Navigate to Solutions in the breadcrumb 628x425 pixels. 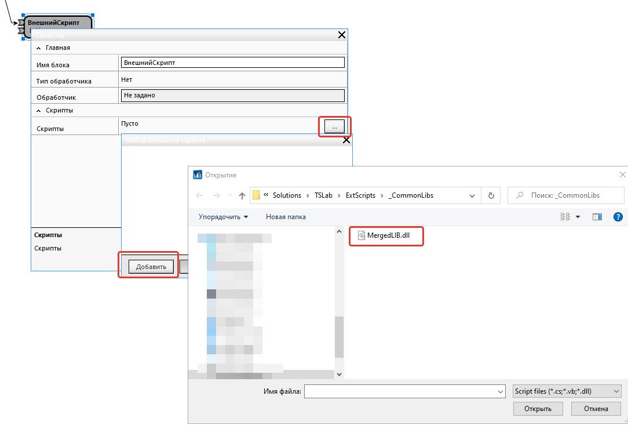click(x=287, y=195)
